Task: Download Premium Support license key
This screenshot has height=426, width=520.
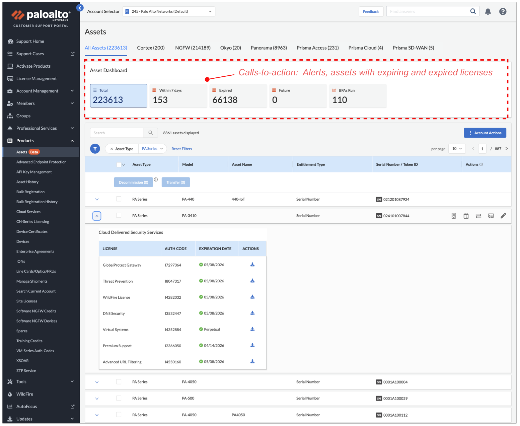Action: (x=252, y=345)
